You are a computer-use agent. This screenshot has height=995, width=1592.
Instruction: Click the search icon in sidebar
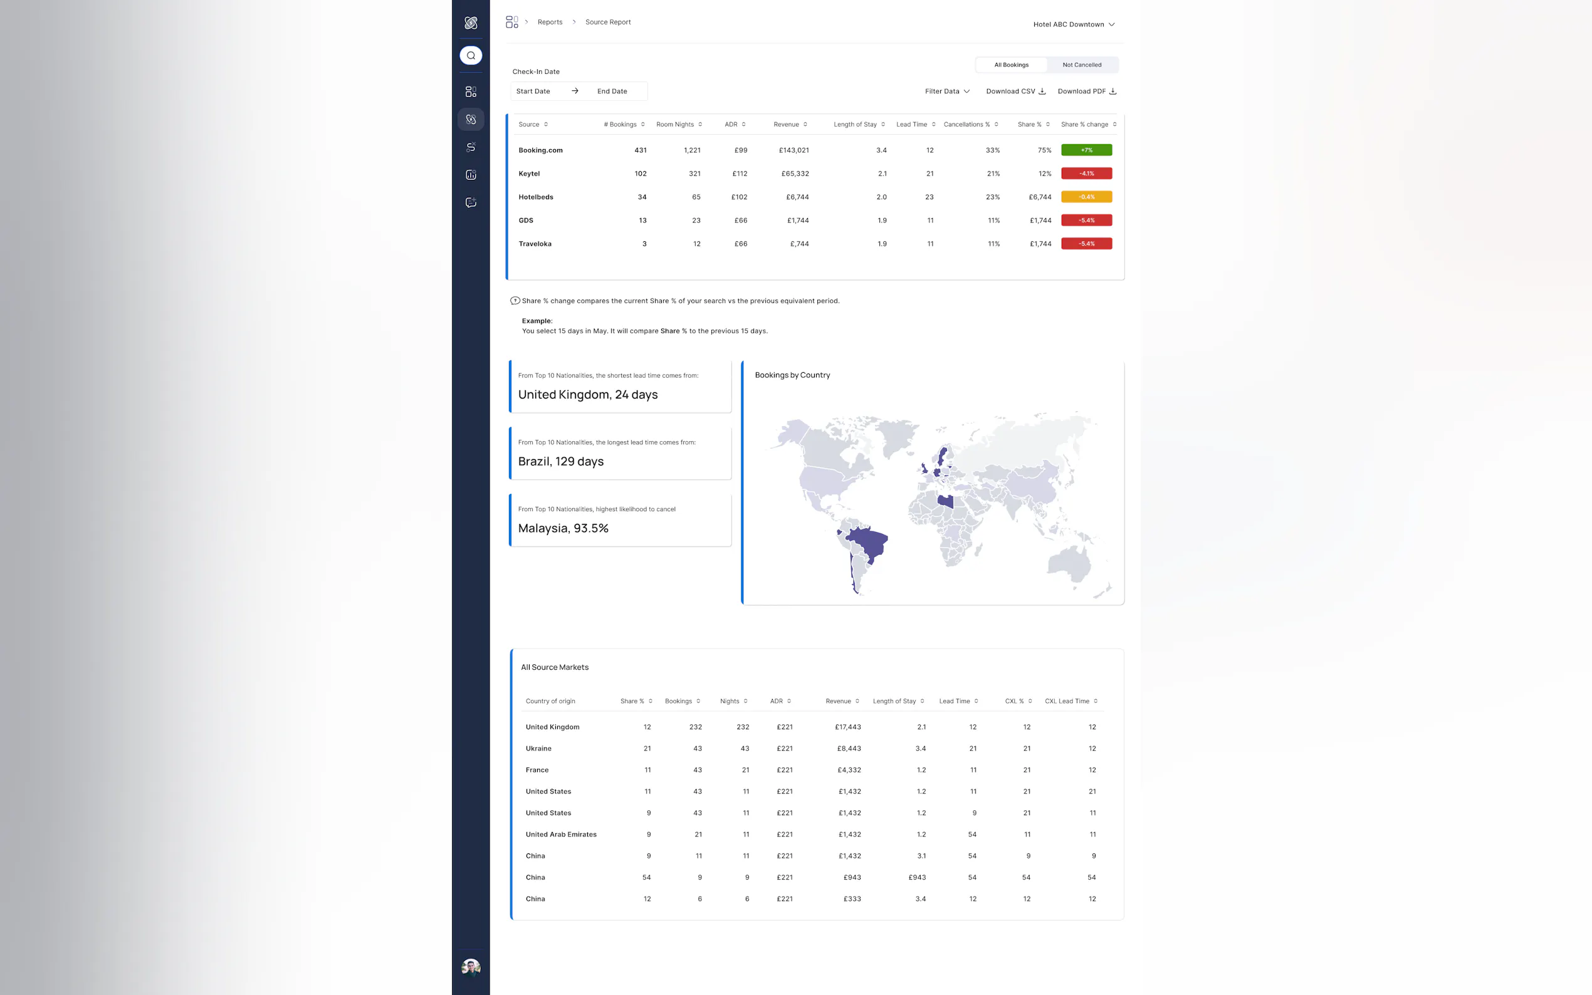(x=471, y=55)
